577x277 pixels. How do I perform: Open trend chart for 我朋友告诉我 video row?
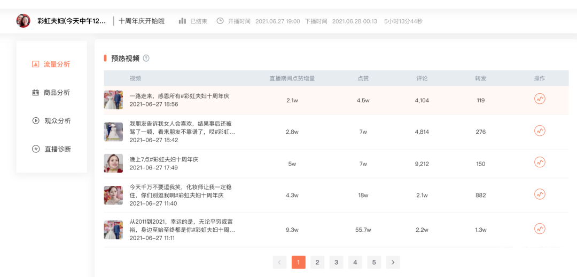[540, 131]
